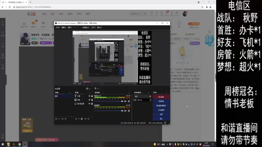Viewport: 262px width, 147px height.
Task: Toggle visibility of image source
Action: [89, 100]
